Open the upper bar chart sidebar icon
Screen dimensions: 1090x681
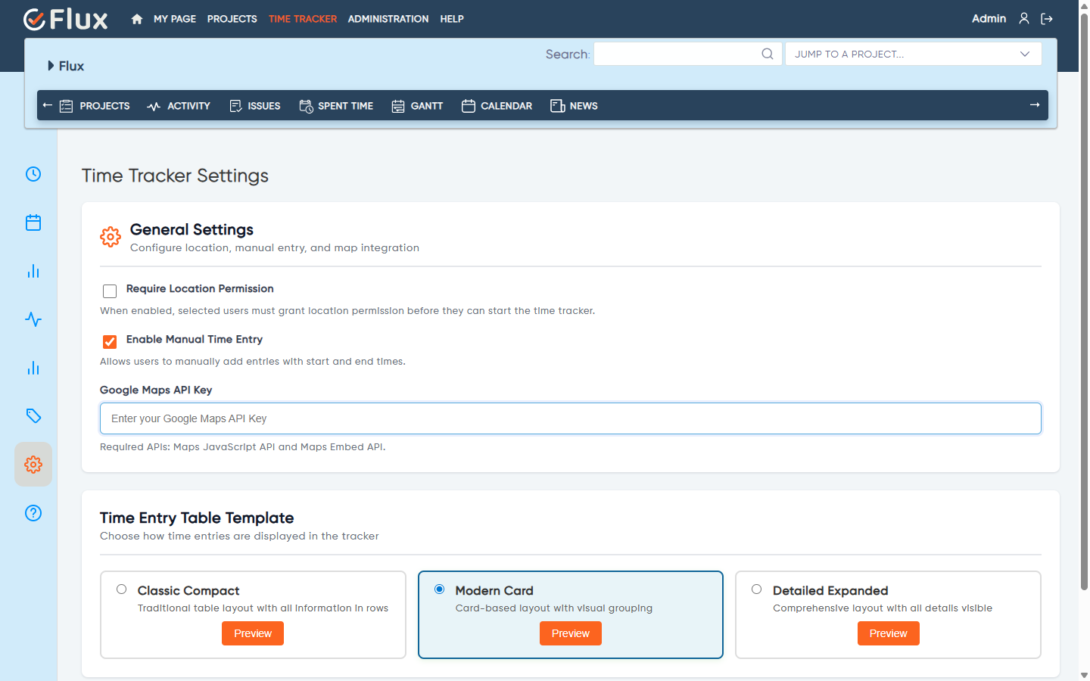33,271
